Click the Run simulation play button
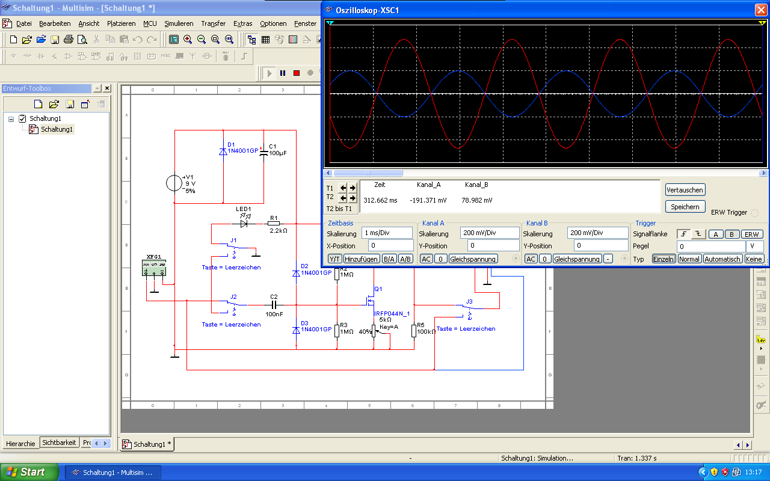The width and height of the screenshot is (770, 481). (x=269, y=73)
